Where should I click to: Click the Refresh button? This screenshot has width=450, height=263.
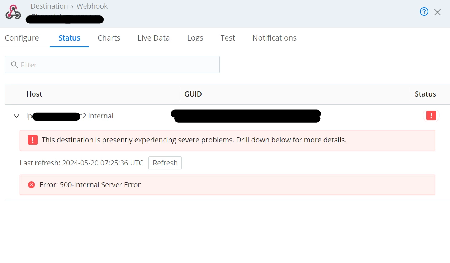(165, 163)
